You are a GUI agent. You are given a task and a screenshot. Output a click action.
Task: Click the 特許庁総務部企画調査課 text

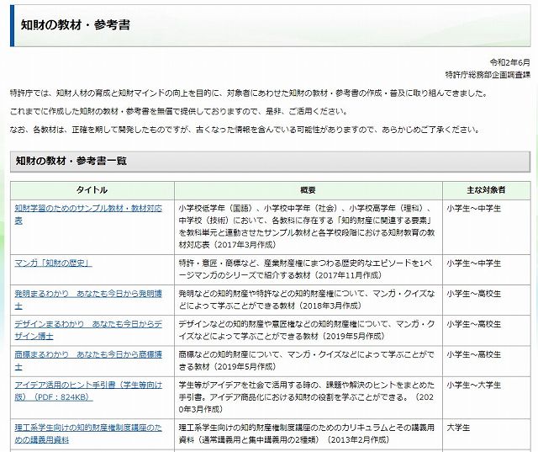click(488, 75)
